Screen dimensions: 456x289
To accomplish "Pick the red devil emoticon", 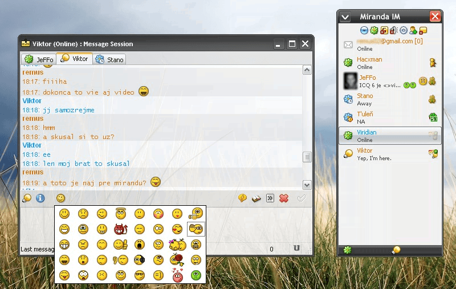I will 121,229.
